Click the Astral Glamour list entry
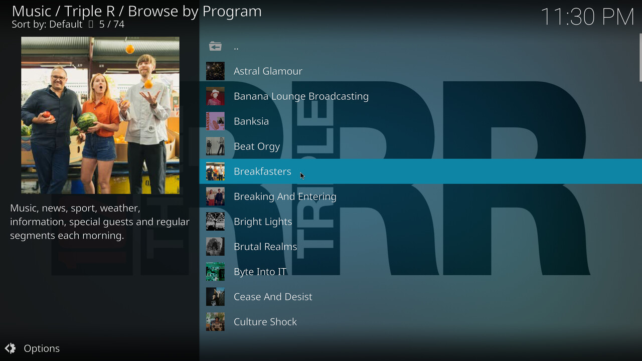The height and width of the screenshot is (361, 642). pyautogui.click(x=268, y=71)
